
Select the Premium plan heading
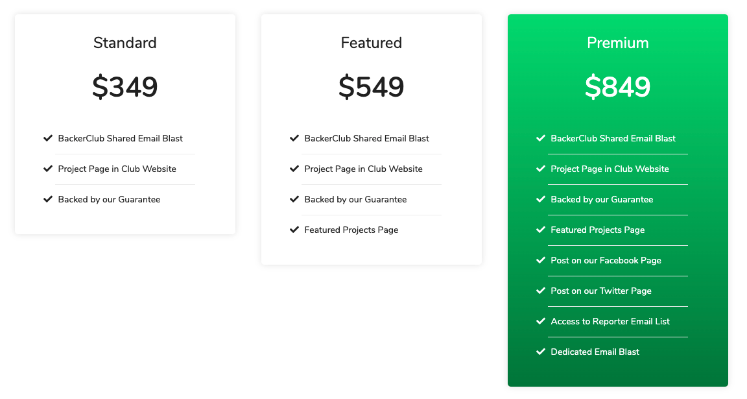(x=617, y=43)
